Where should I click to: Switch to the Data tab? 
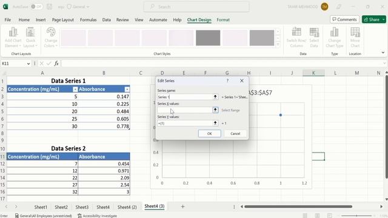tap(107, 20)
